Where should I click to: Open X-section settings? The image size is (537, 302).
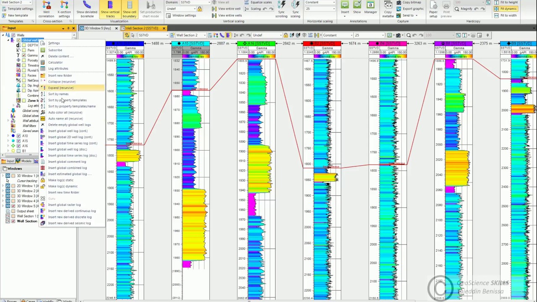[64, 9]
